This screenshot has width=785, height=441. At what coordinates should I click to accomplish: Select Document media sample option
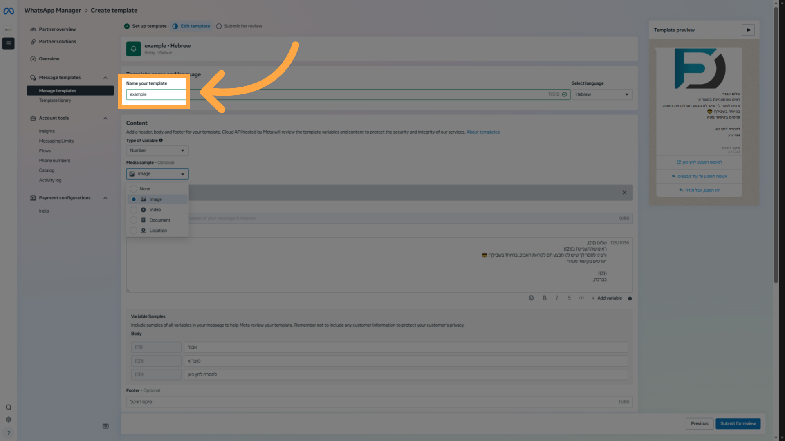[157, 220]
